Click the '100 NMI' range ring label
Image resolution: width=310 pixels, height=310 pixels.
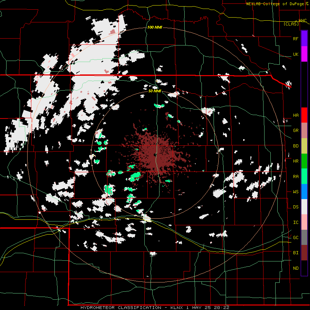155,27
